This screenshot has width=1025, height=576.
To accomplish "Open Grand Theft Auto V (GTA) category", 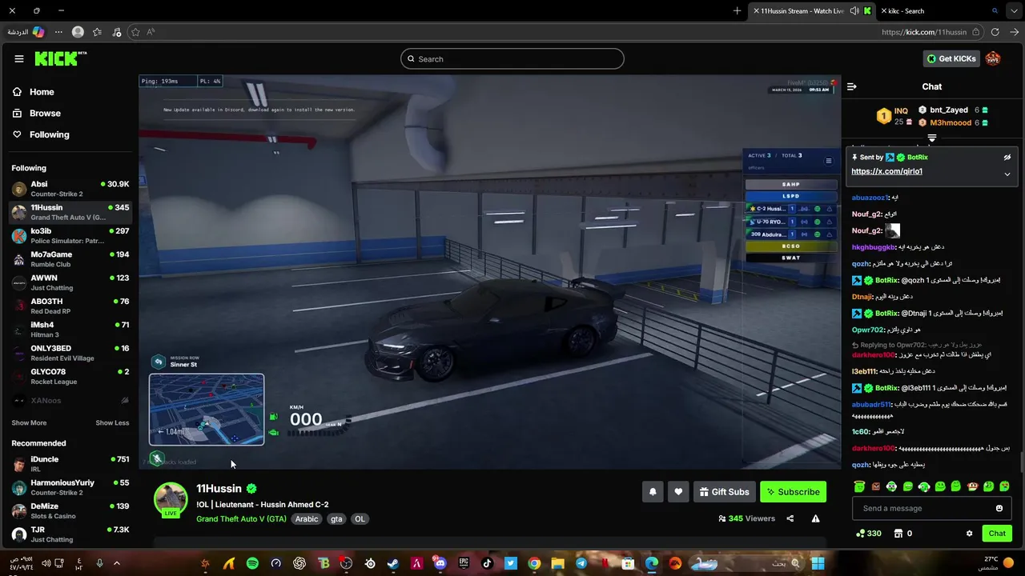I will [x=241, y=519].
